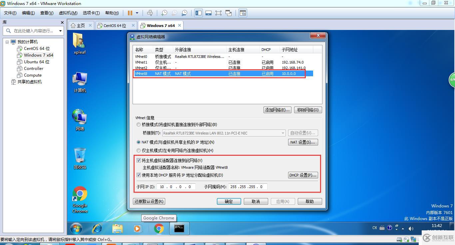The image size is (455, 245).
Task: Pause the virtual machine with the orange button
Action: (130, 13)
